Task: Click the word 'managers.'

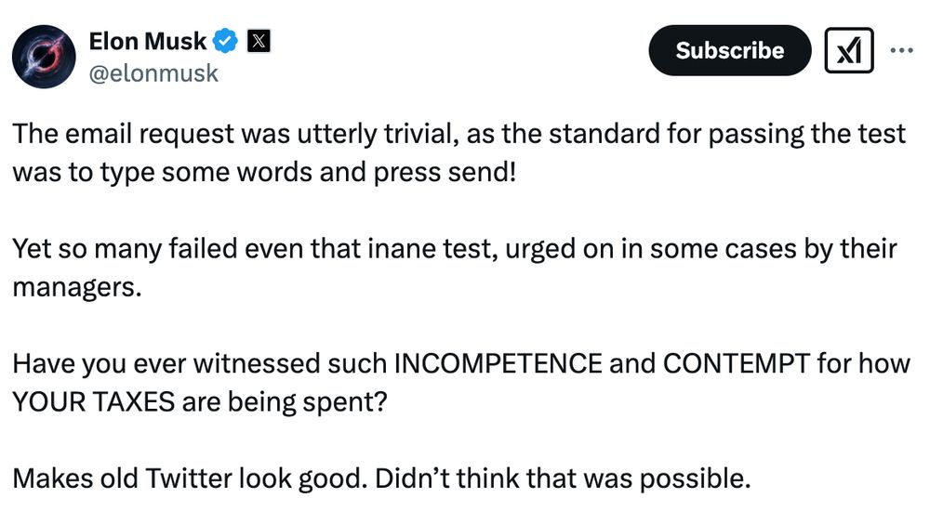Action: click(x=77, y=287)
